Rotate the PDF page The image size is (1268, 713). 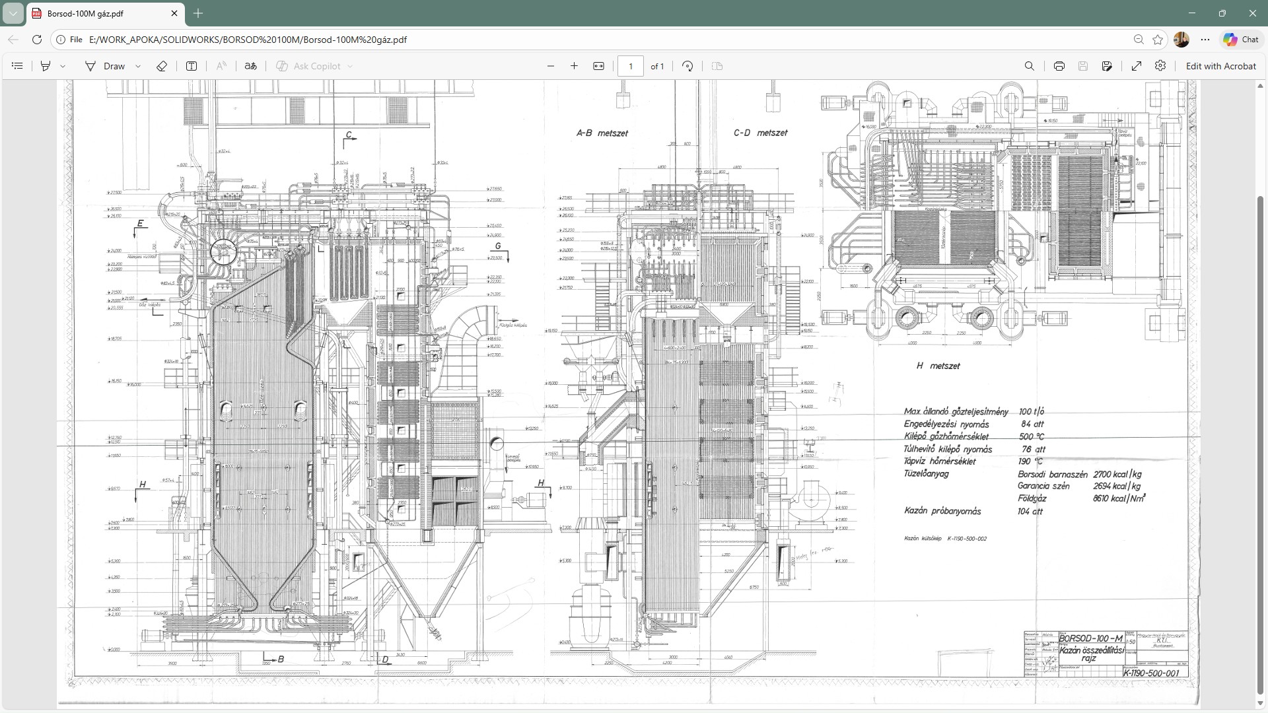(x=687, y=66)
